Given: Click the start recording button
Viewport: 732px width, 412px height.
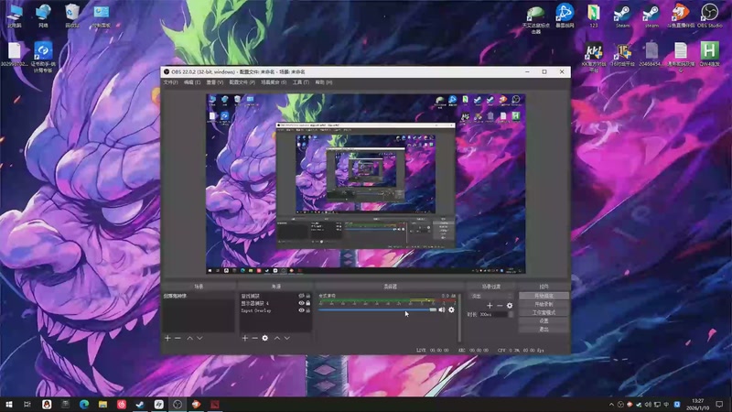Looking at the screenshot, I should click(544, 304).
